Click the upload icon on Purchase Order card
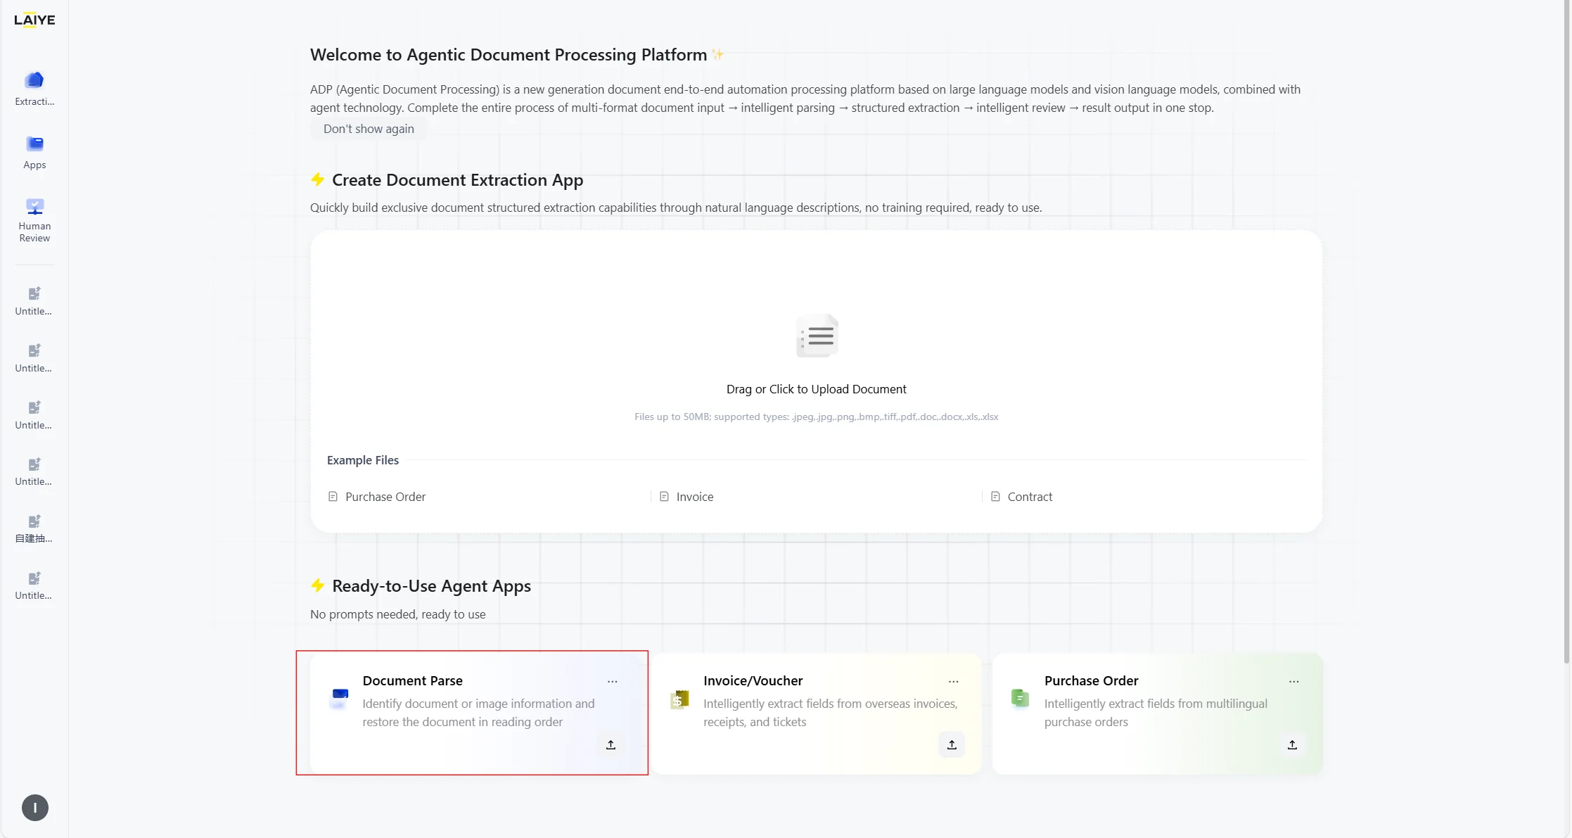Screen dimensions: 1572x838 (x=1292, y=744)
